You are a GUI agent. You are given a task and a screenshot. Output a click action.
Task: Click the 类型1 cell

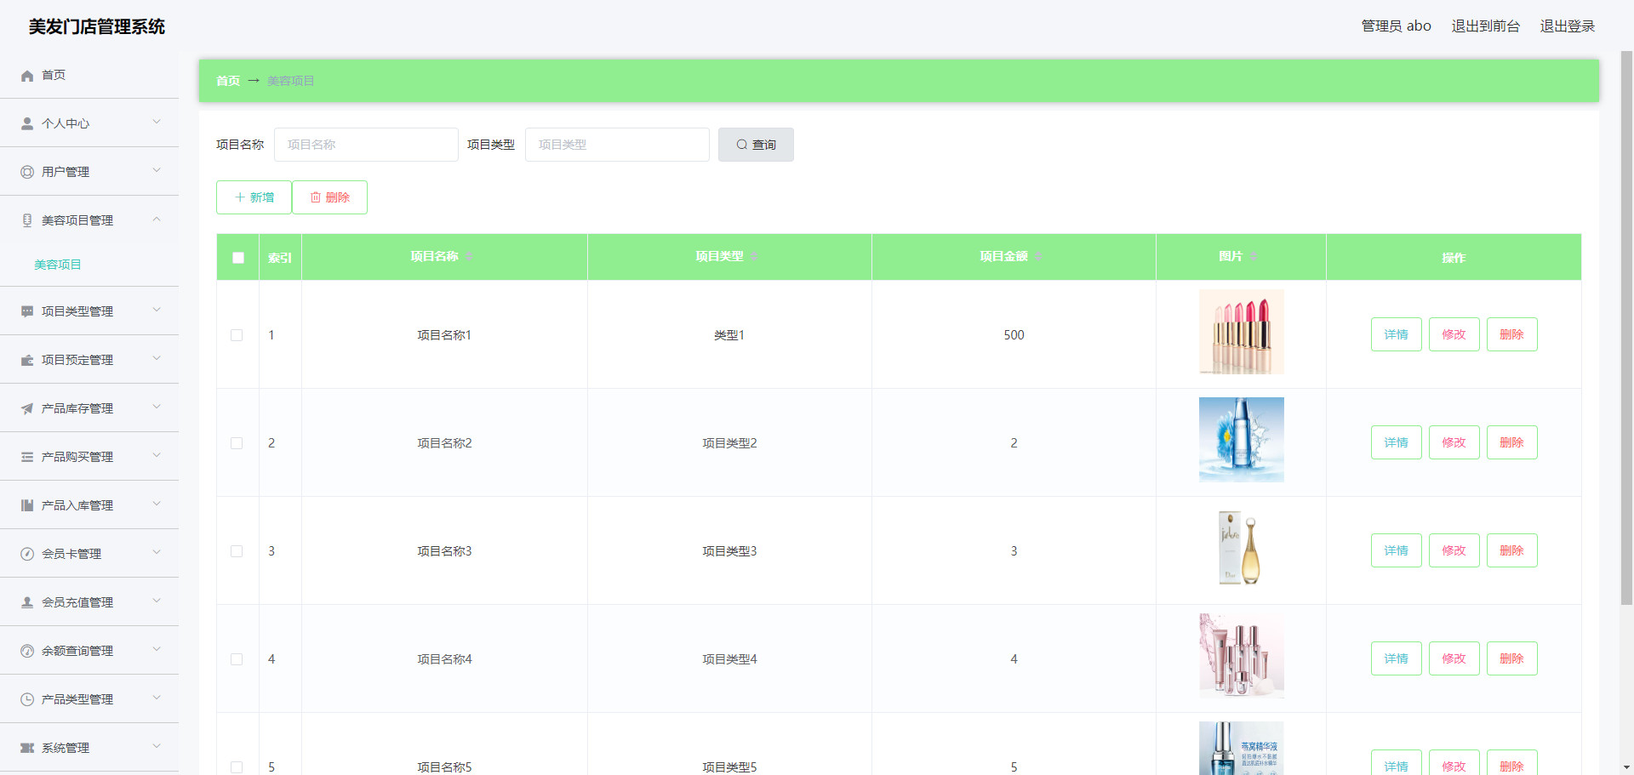click(x=729, y=335)
